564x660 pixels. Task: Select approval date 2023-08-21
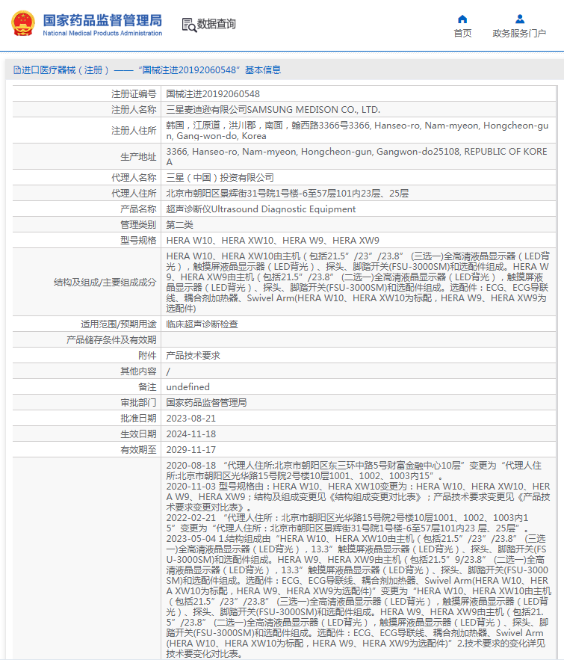pyautogui.click(x=191, y=419)
